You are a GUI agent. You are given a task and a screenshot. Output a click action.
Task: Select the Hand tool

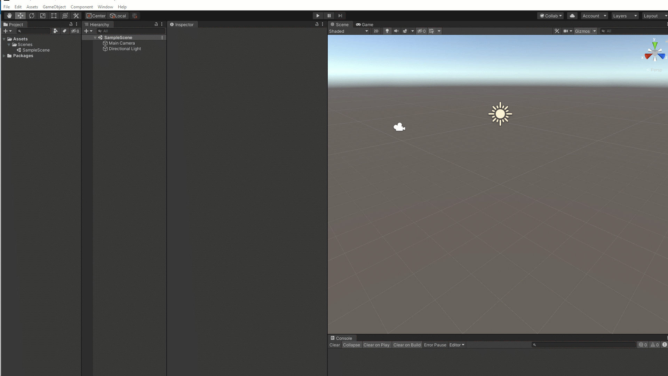pyautogui.click(x=9, y=16)
